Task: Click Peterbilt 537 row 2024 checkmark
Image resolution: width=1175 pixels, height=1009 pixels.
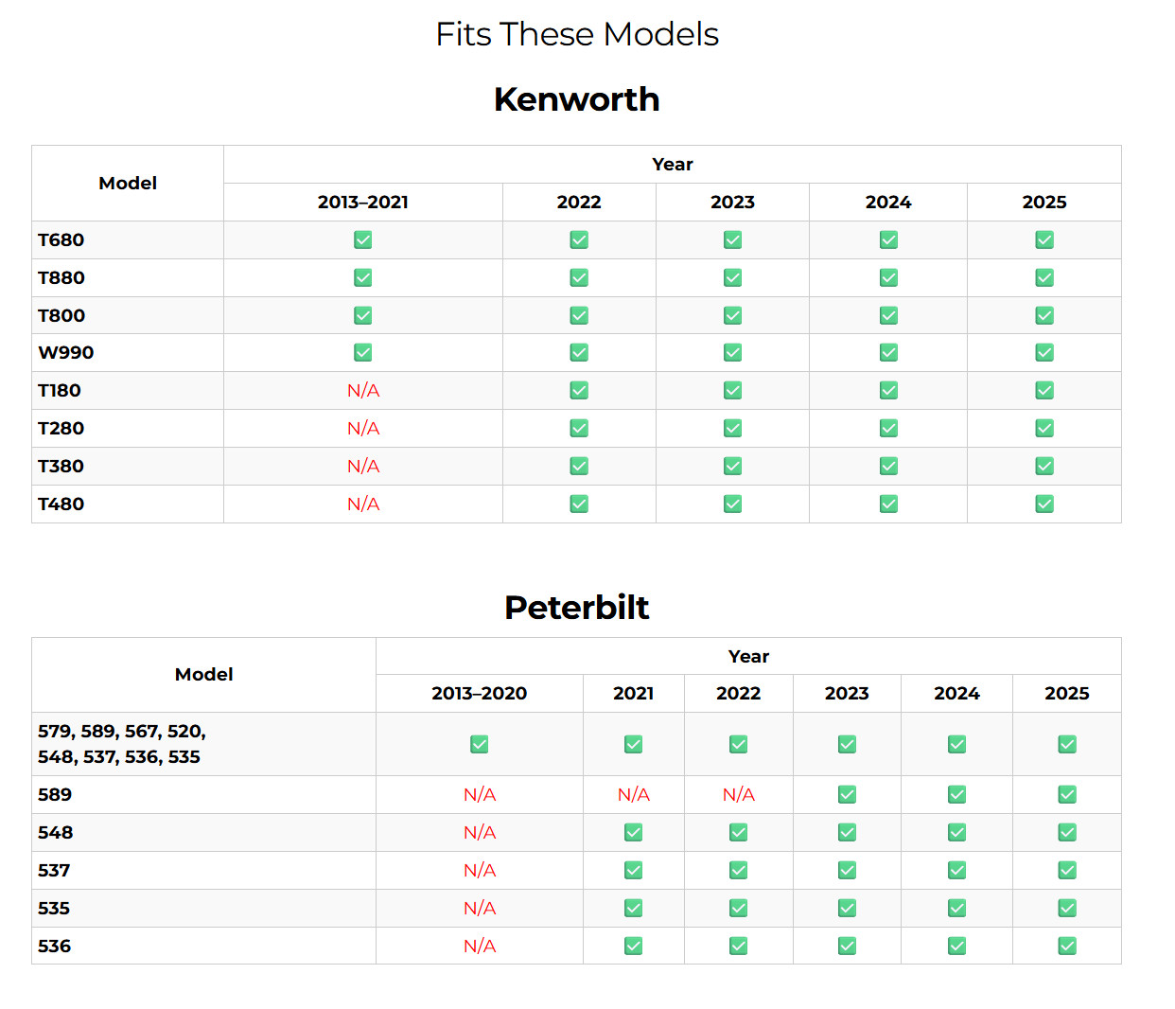Action: pyautogui.click(x=956, y=870)
